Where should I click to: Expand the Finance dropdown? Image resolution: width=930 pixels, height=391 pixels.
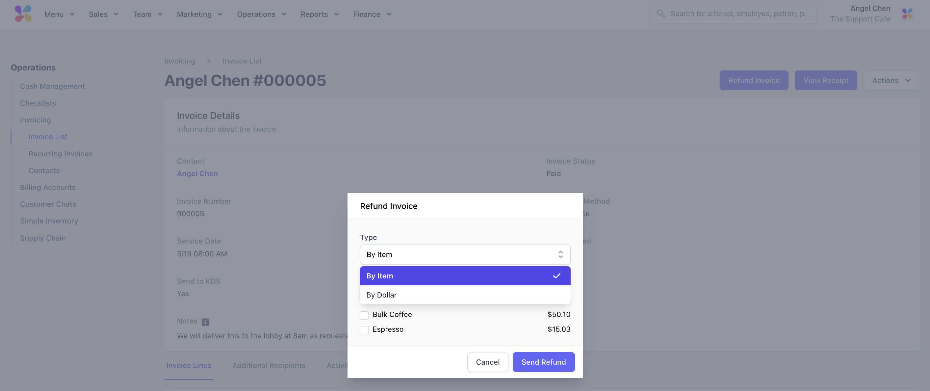tap(372, 14)
